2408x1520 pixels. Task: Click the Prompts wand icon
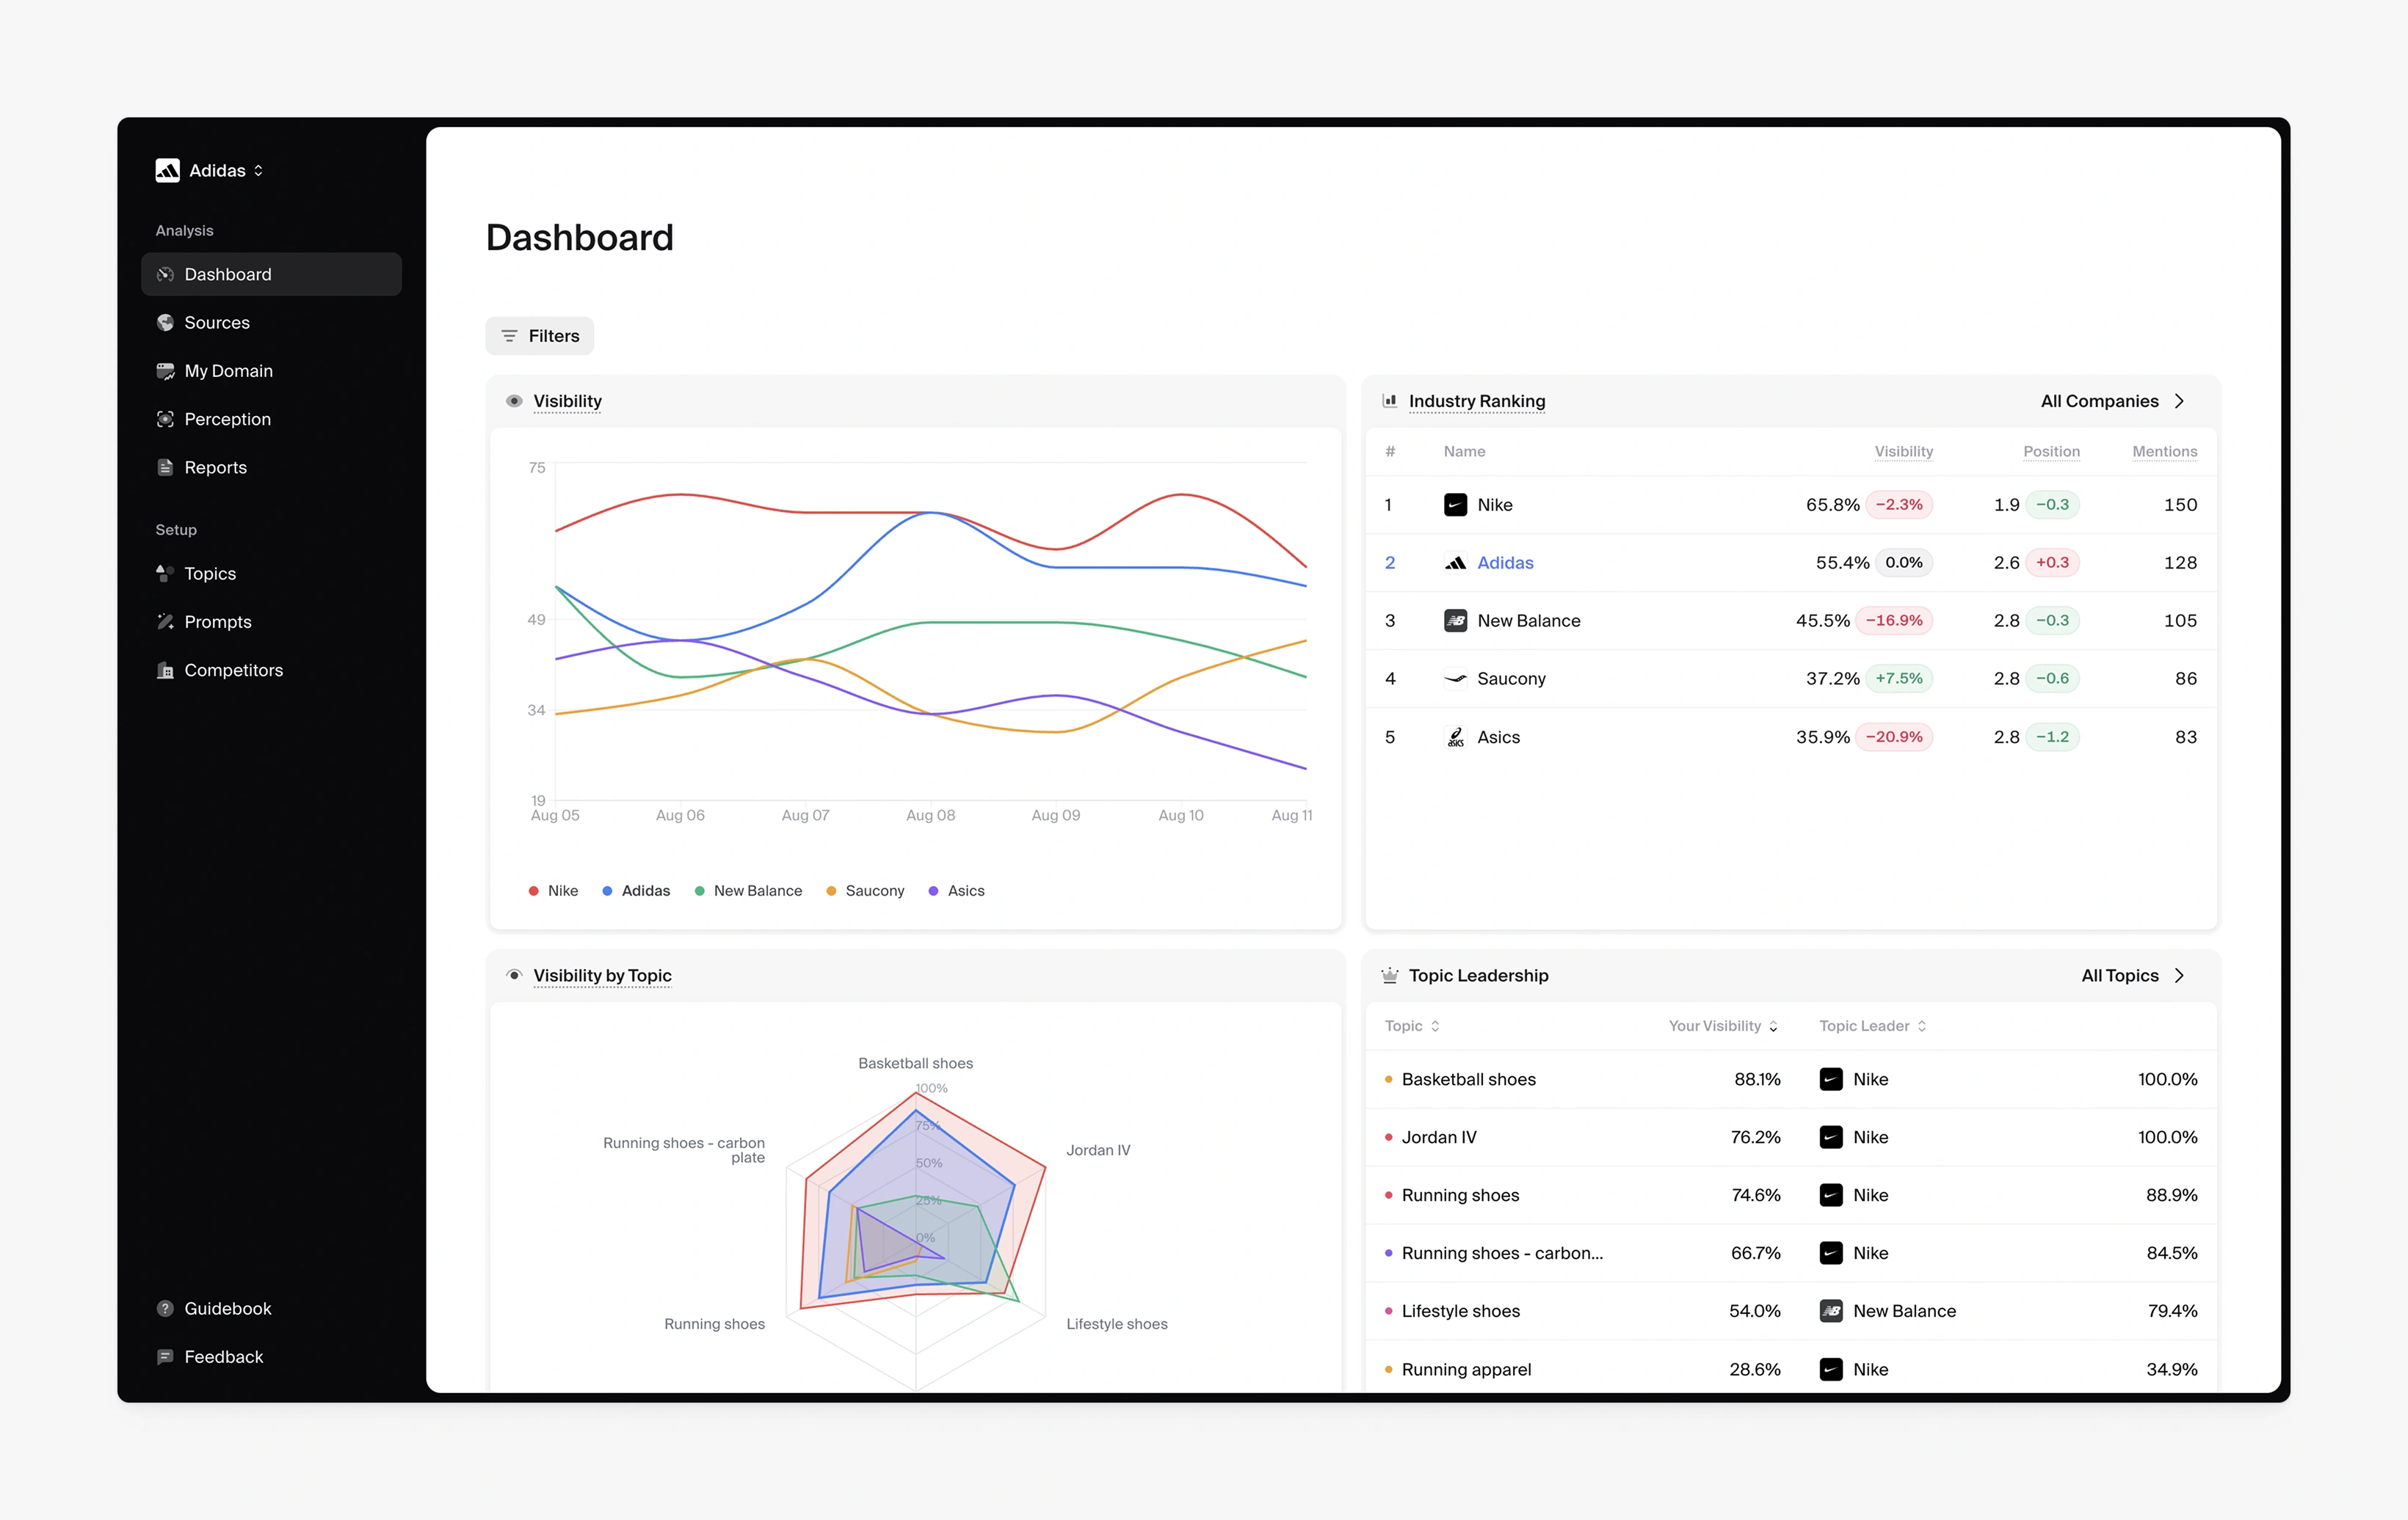coord(165,621)
